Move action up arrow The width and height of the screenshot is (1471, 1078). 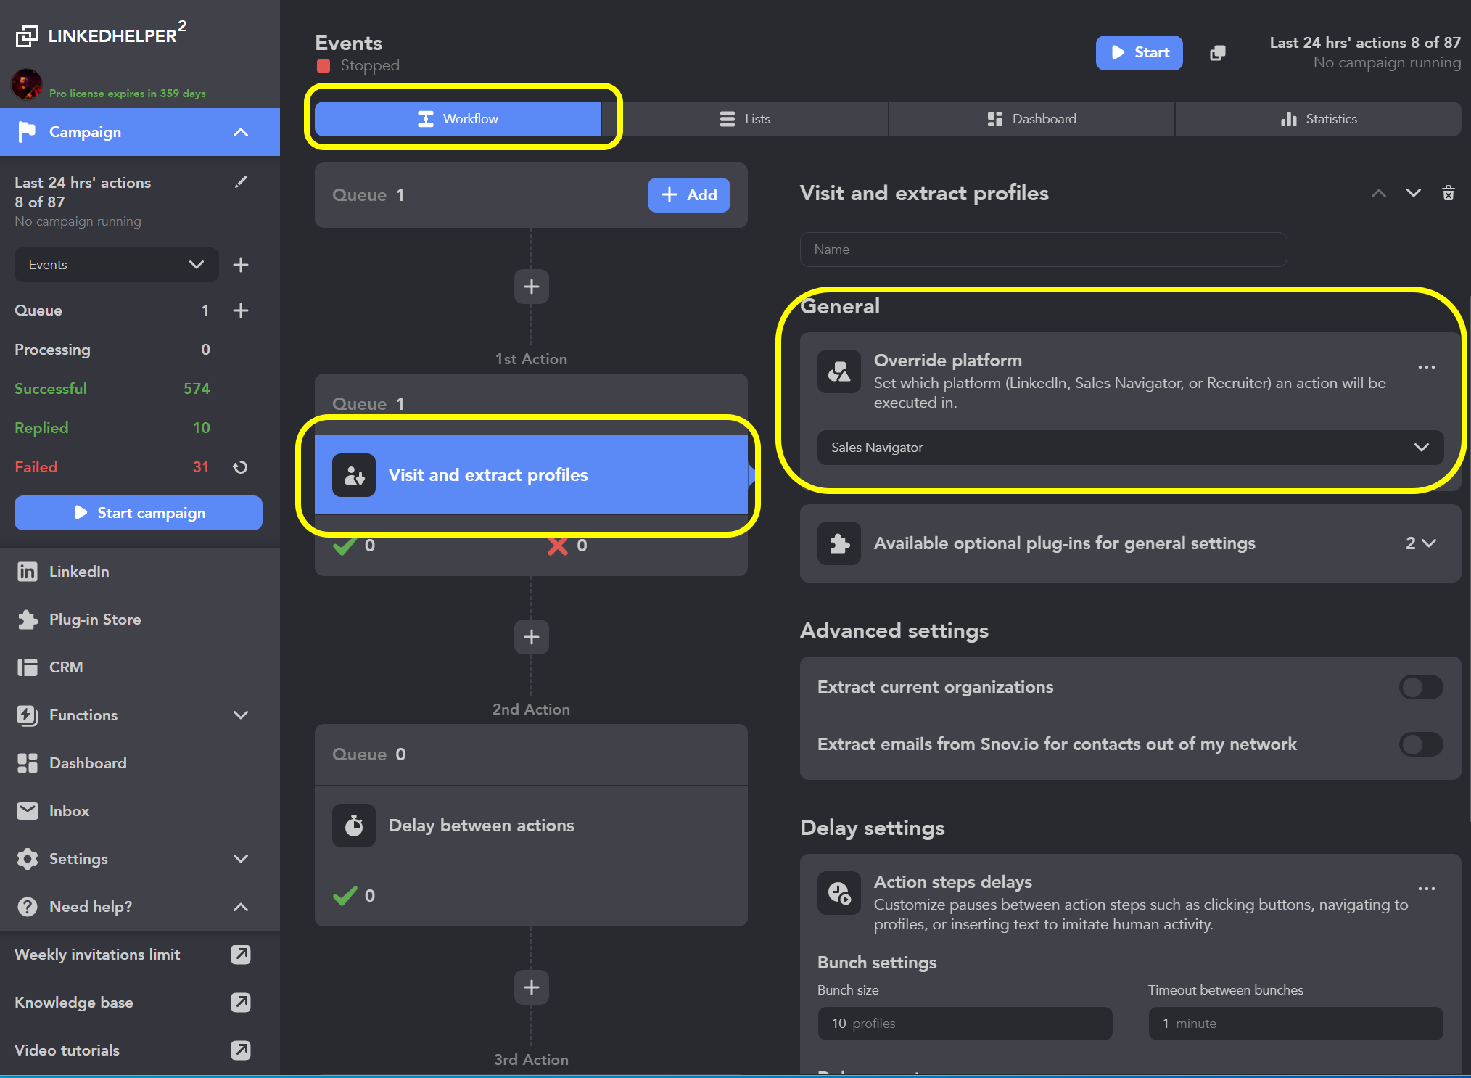point(1379,193)
